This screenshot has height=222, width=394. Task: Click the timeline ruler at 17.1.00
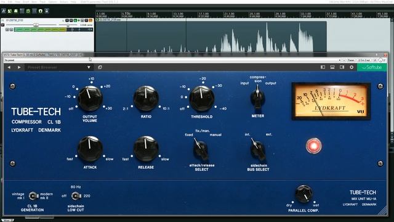pyautogui.click(x=203, y=14)
